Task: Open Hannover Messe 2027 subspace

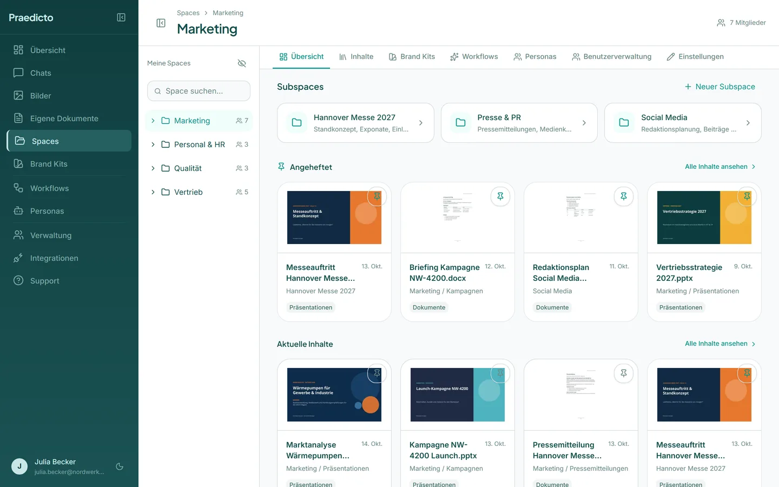Action: [355, 123]
